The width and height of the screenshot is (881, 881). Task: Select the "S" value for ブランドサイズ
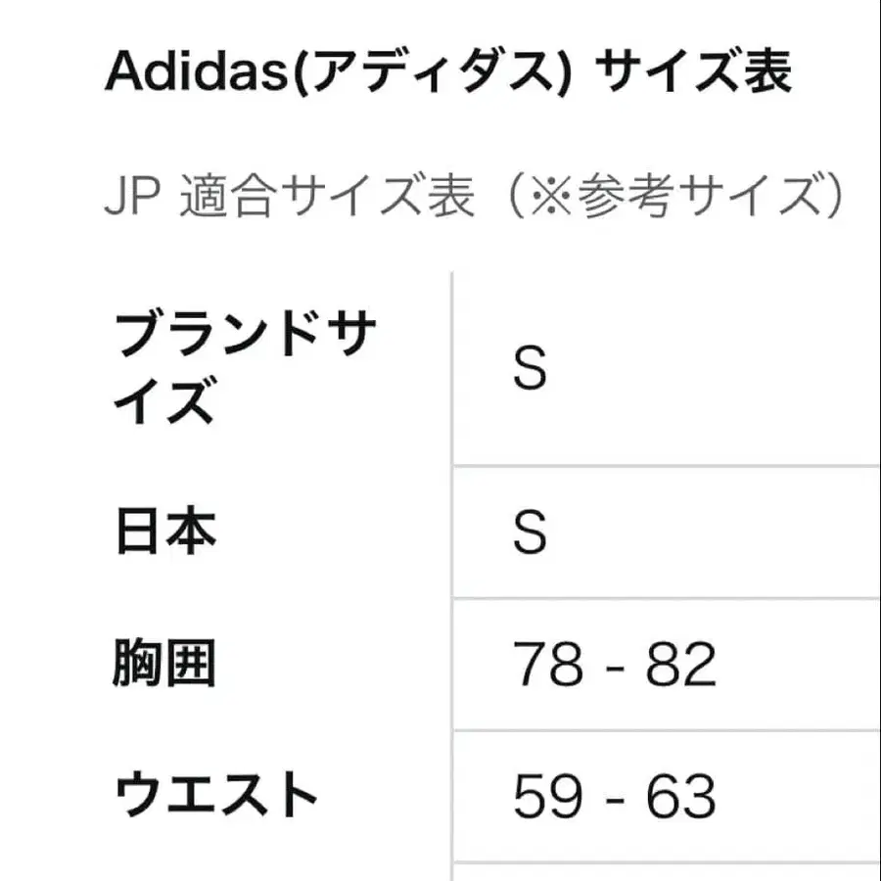click(x=530, y=369)
